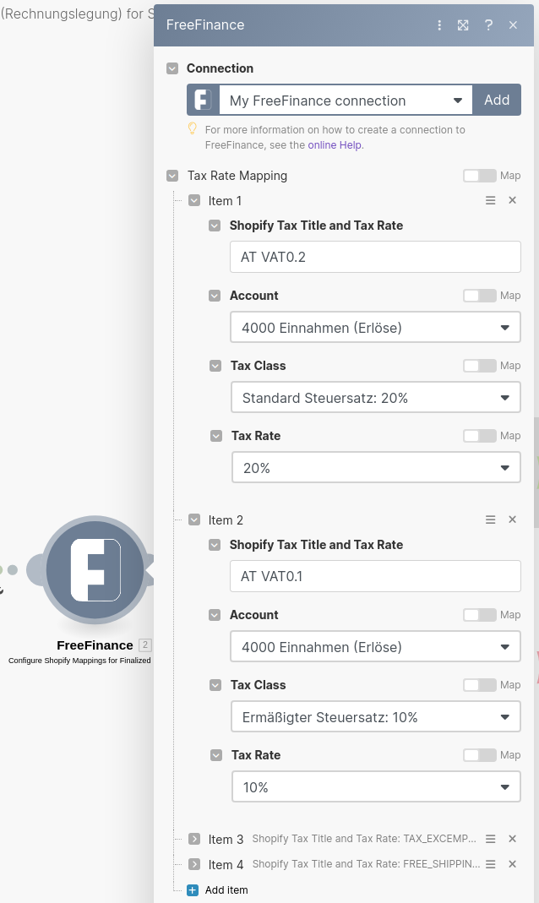Open Item 1 Tax Class dropdown showing Standard Steuersatz
This screenshot has width=539, height=903.
pos(375,398)
